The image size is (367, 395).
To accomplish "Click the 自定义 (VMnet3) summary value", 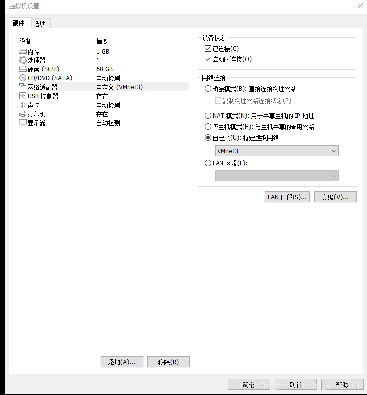I will coord(119,87).
